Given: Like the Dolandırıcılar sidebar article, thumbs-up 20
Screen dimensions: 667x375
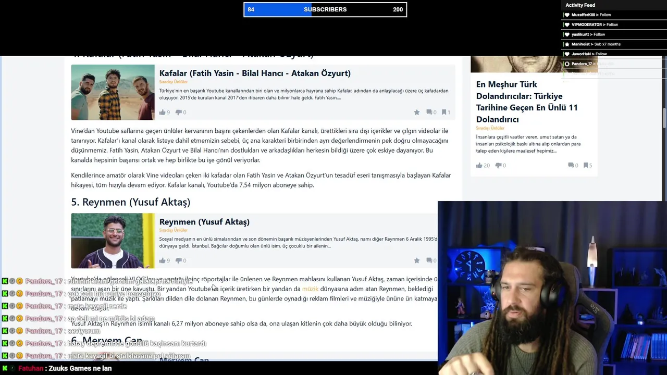Looking at the screenshot, I should (x=479, y=165).
